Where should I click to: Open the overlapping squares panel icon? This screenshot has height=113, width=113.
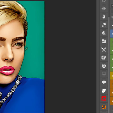coord(104,41)
